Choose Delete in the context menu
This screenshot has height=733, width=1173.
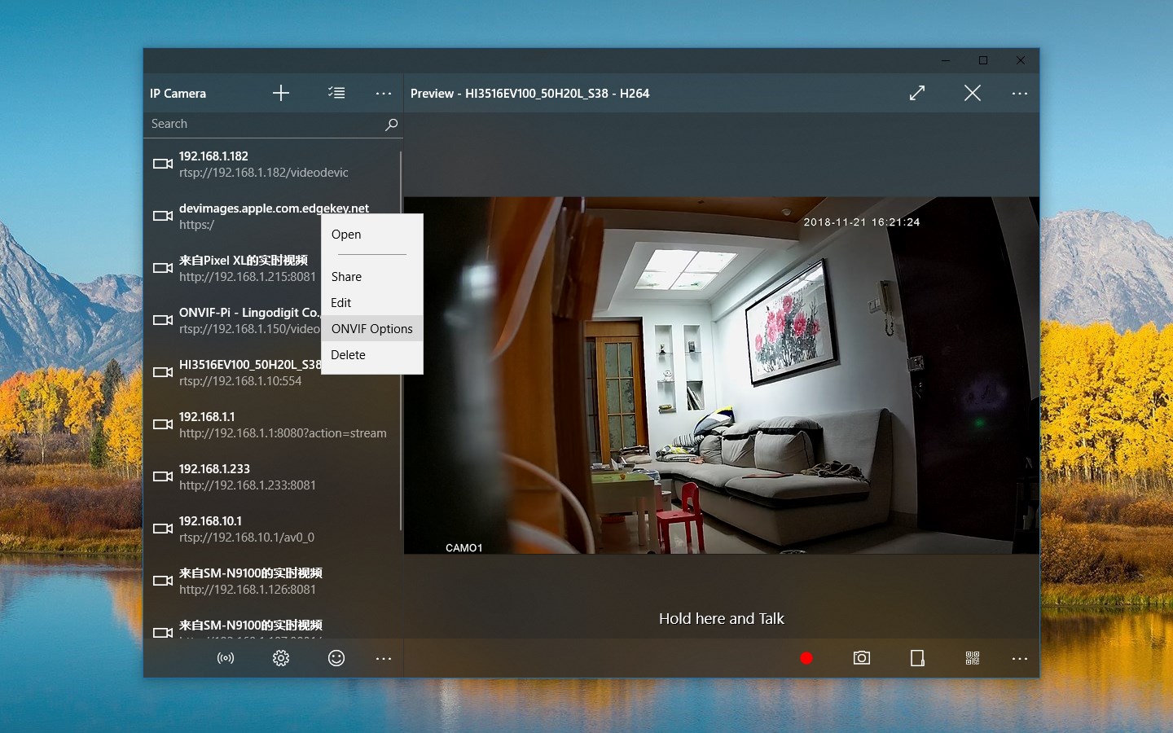pyautogui.click(x=348, y=354)
